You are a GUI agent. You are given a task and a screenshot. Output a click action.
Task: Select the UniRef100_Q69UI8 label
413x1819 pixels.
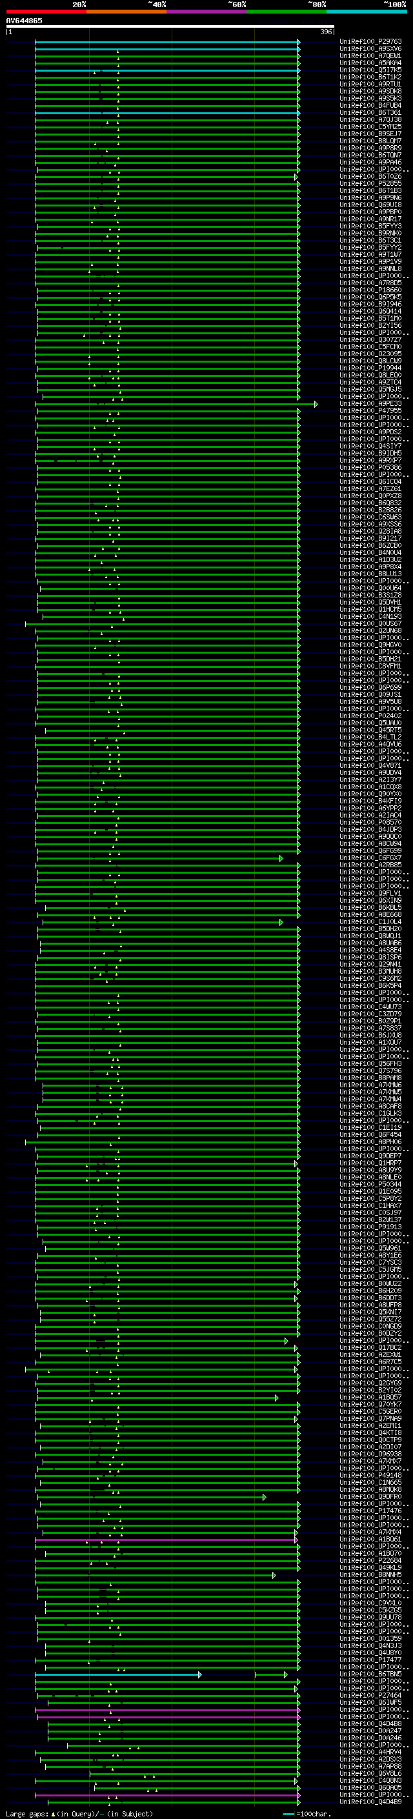pyautogui.click(x=370, y=205)
